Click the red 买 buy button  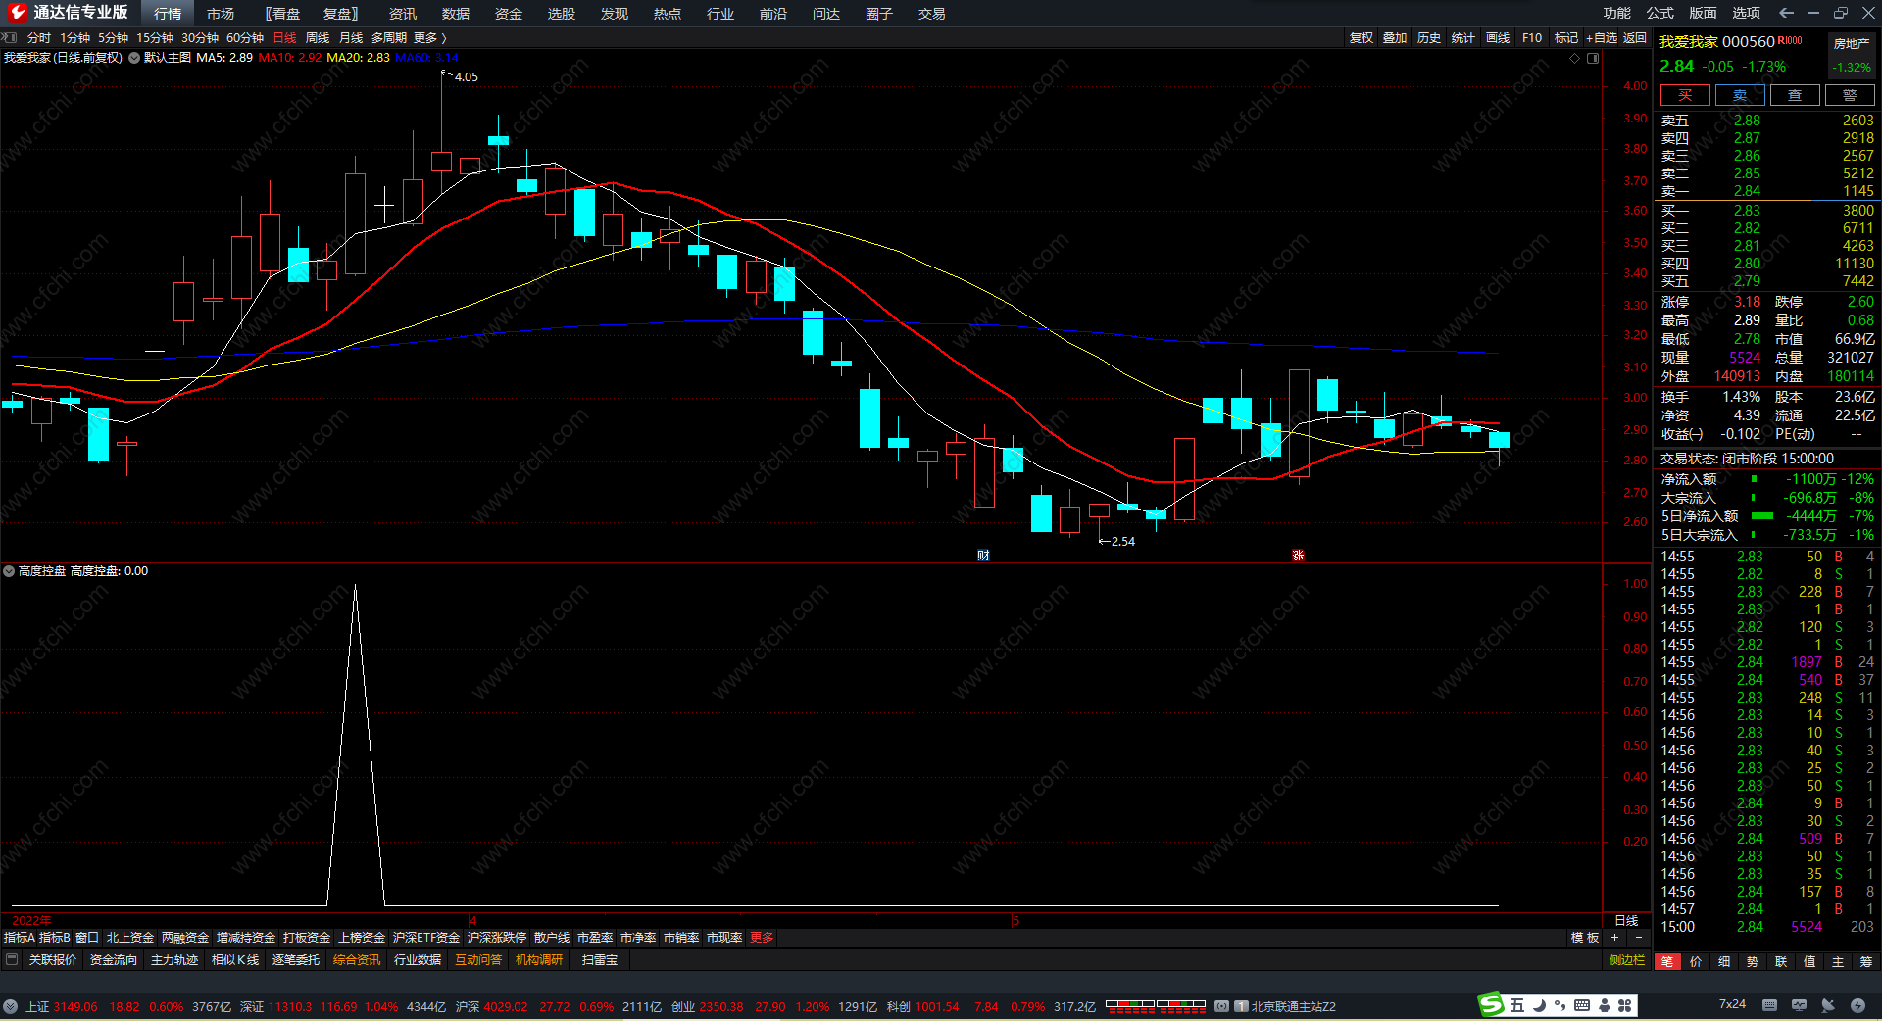tap(1685, 95)
